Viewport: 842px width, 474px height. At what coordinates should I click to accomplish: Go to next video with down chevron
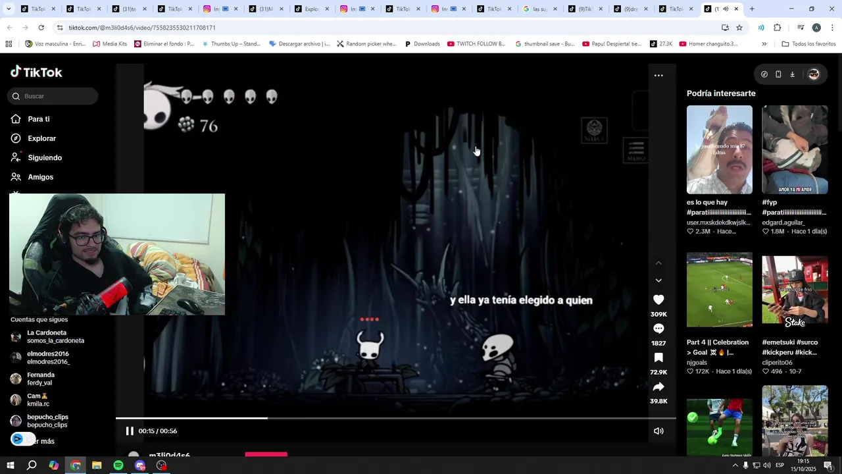(658, 280)
